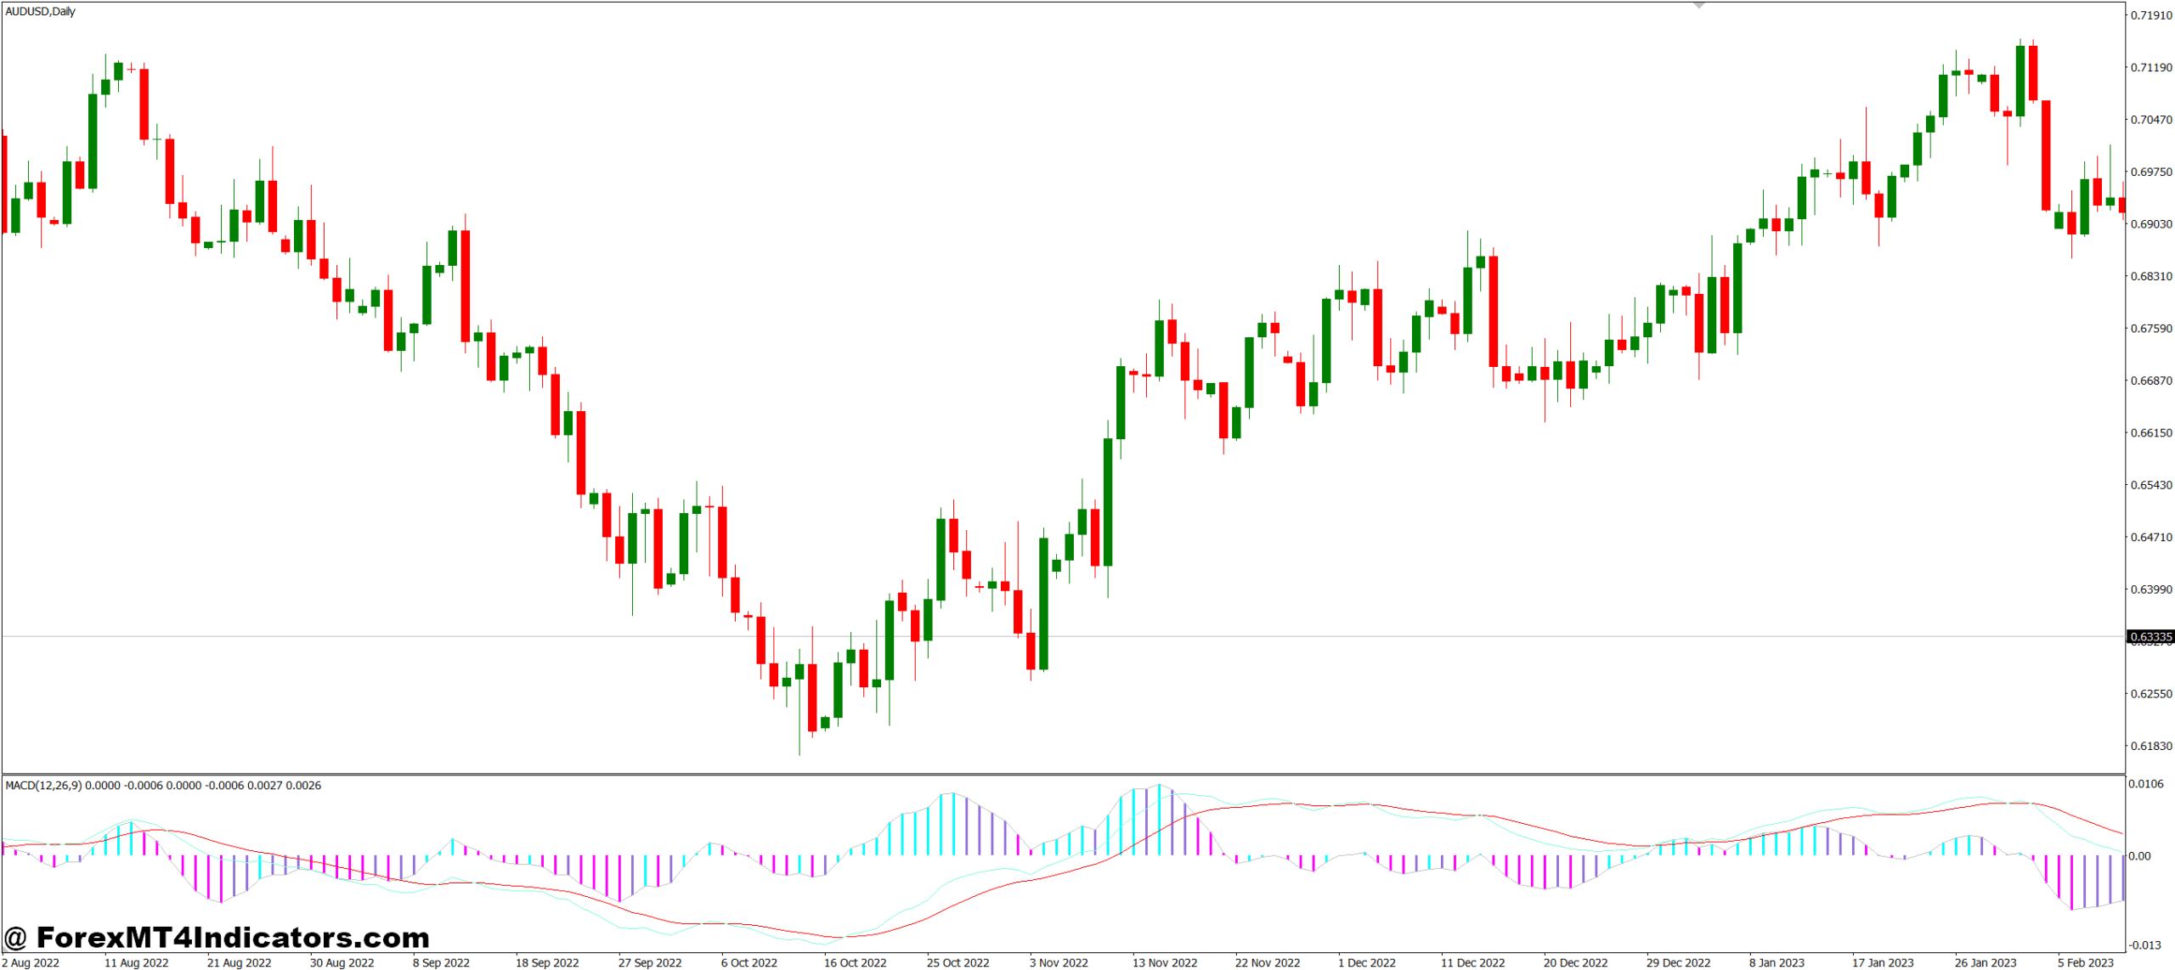2175x970 pixels.
Task: Click the AUDUSD,Daily chart title
Action: (40, 11)
